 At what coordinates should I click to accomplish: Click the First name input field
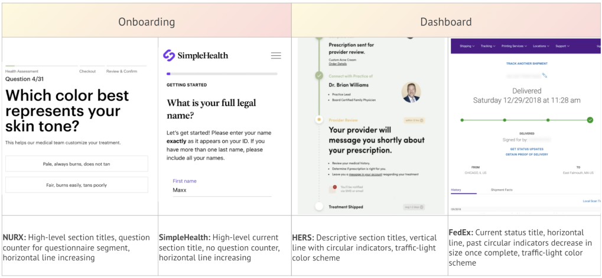[x=222, y=190]
